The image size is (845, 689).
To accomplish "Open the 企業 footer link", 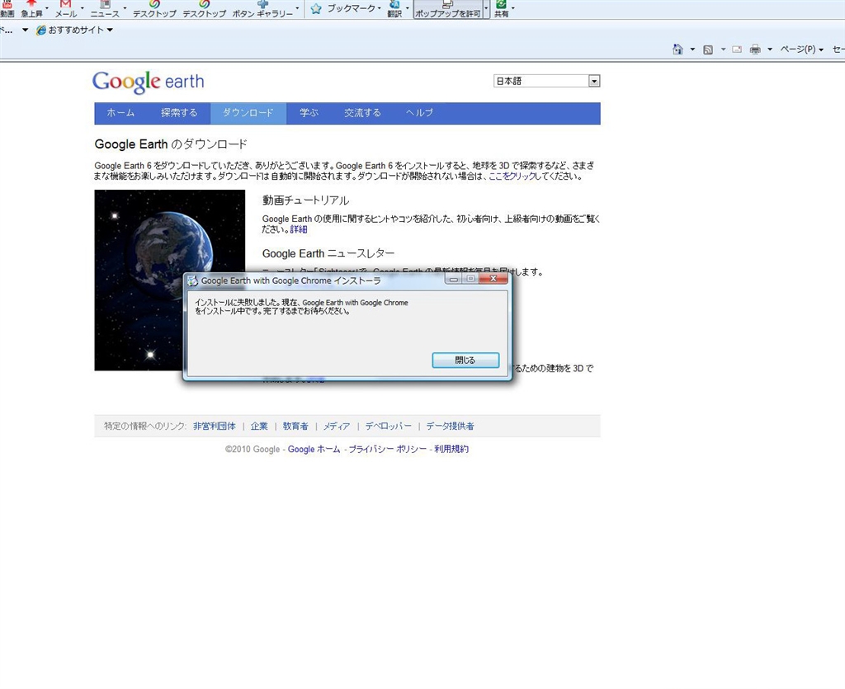I will point(259,426).
